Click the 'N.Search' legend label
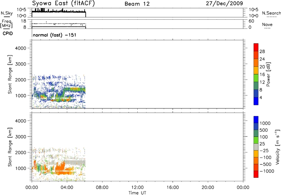The width and height of the screenshot is (281, 195). click(271, 13)
